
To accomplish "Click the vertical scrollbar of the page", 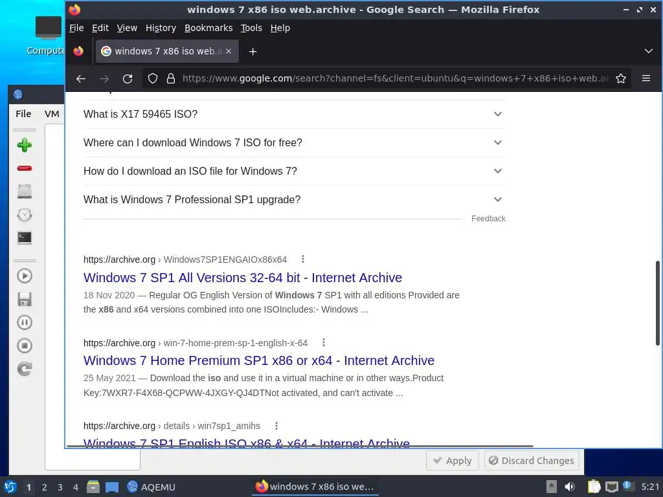I will [658, 303].
